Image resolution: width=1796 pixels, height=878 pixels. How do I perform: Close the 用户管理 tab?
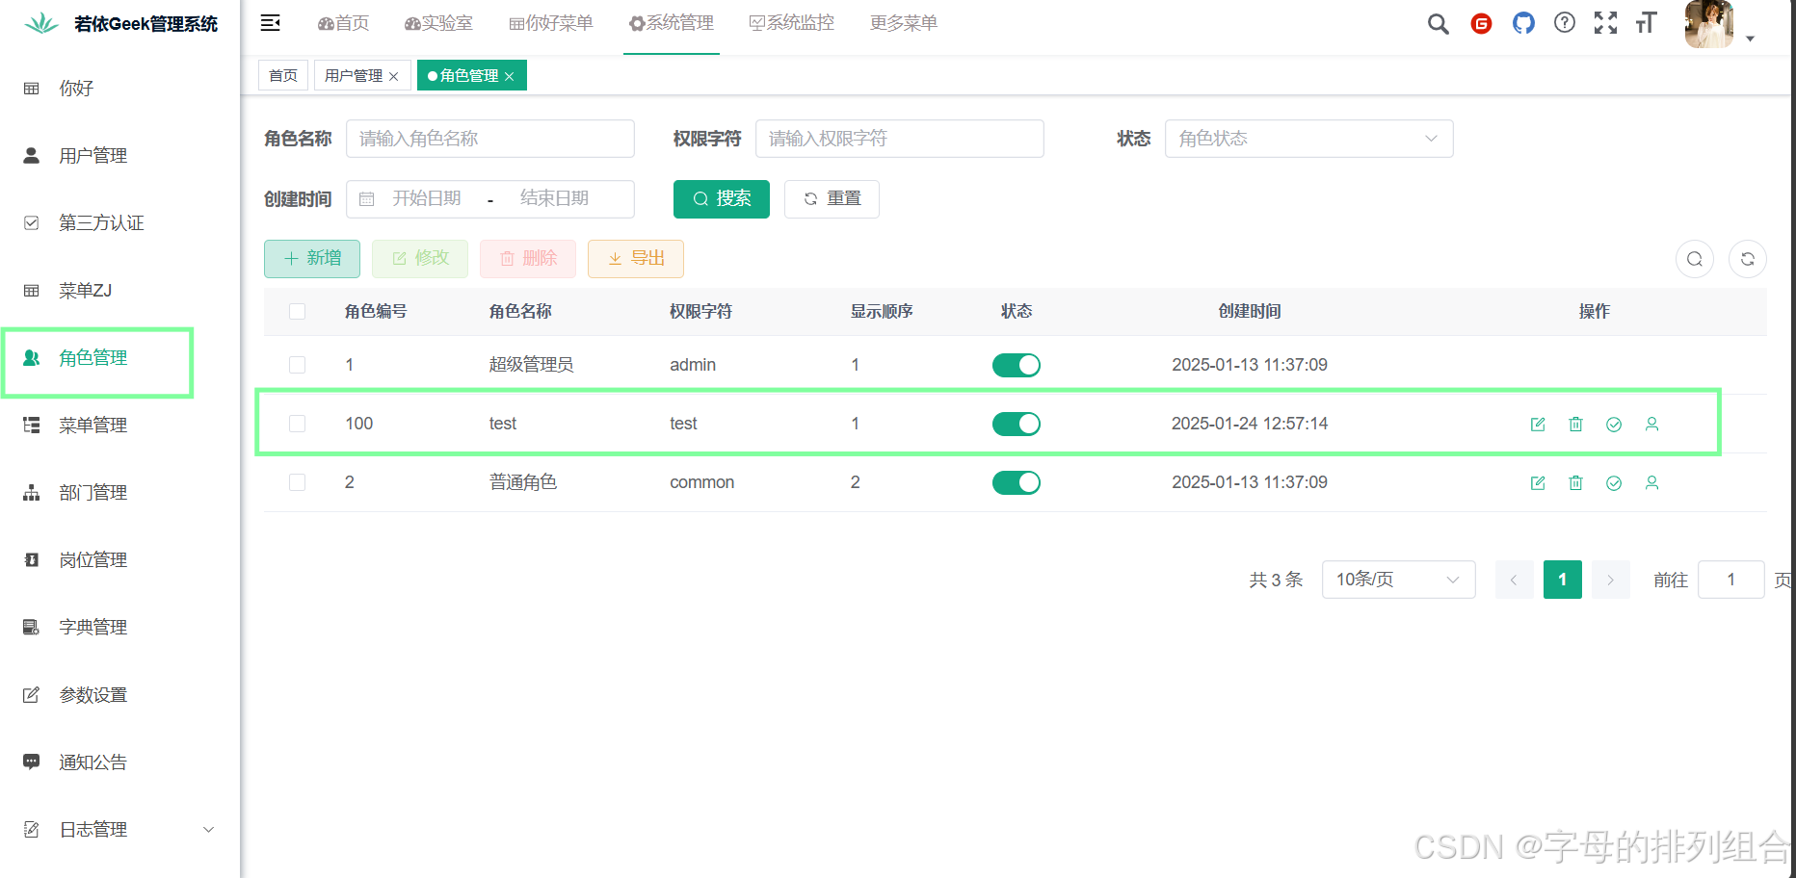point(394,77)
